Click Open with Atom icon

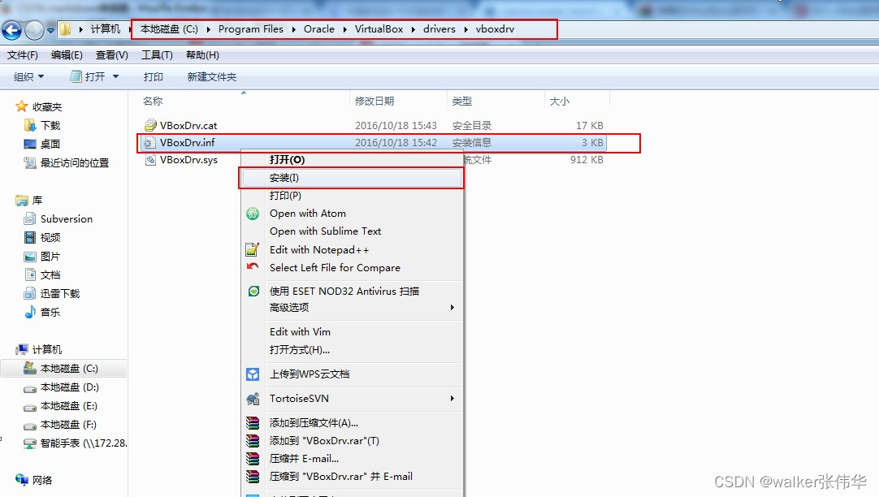pyautogui.click(x=253, y=214)
